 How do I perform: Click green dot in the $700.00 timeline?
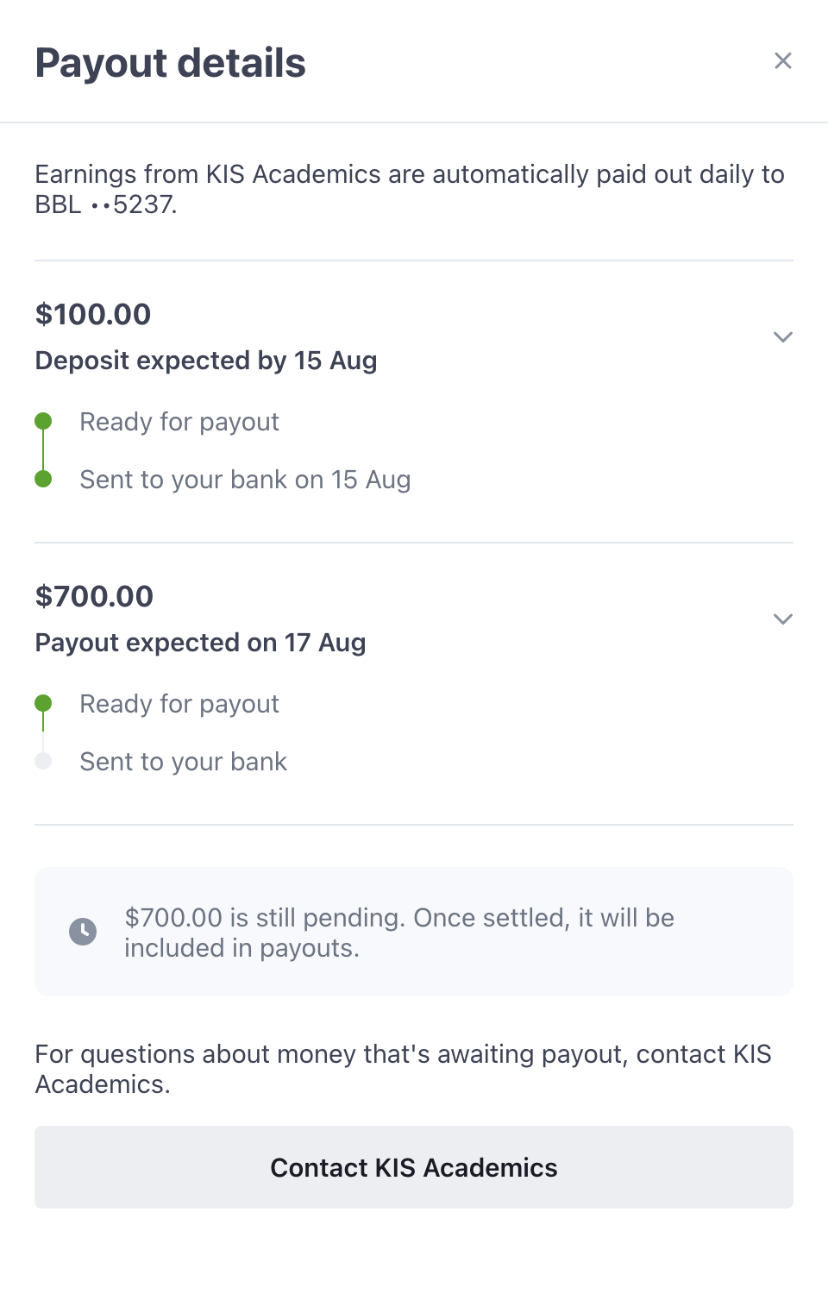[x=43, y=703]
